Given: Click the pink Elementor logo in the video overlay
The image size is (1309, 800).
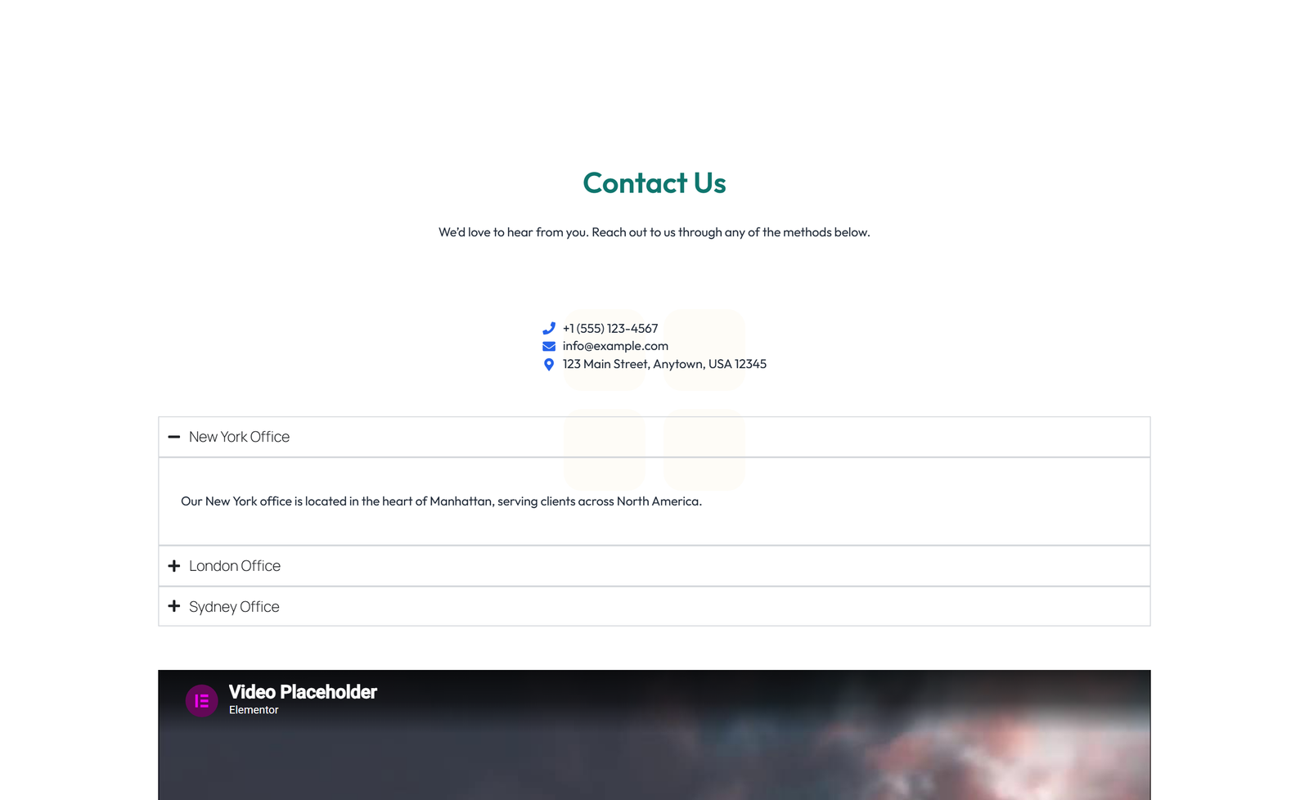Looking at the screenshot, I should (201, 700).
